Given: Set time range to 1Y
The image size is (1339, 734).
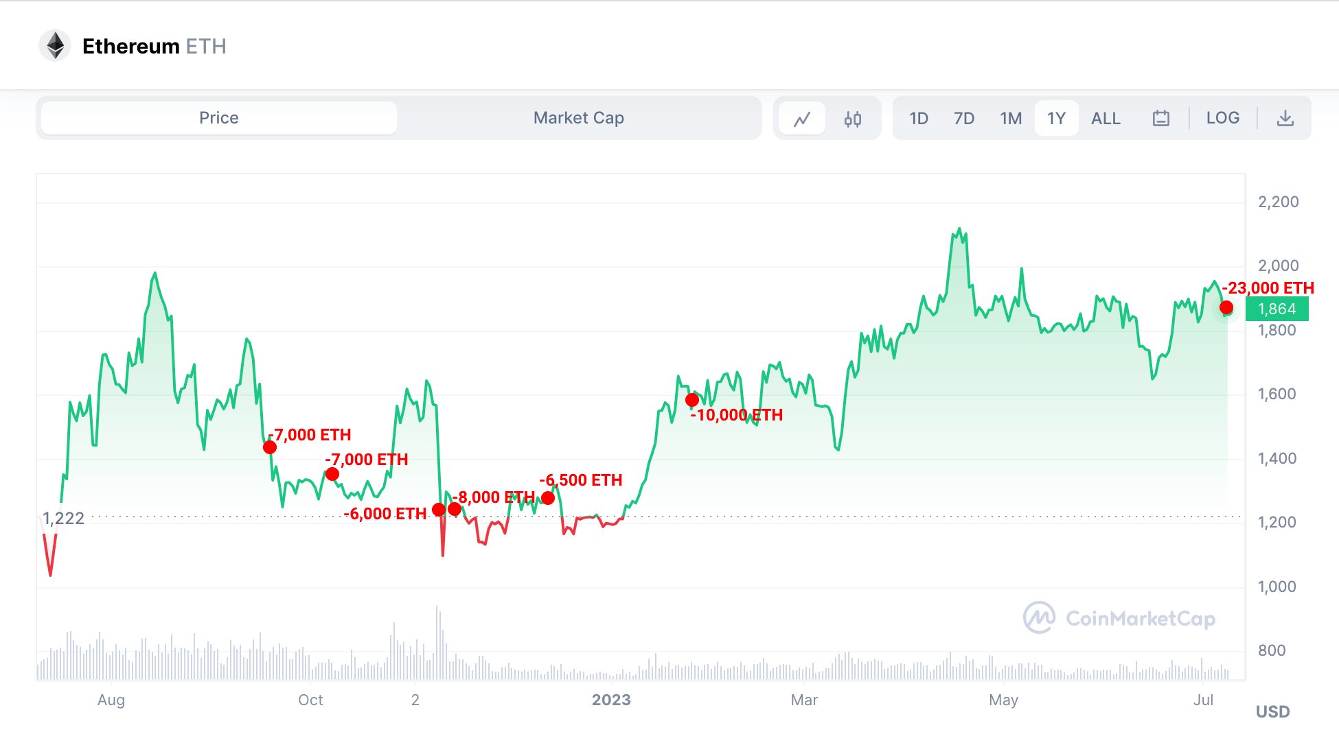Looking at the screenshot, I should tap(1056, 118).
